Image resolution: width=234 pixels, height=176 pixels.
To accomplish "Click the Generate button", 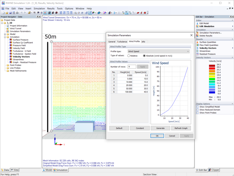I will [x=160, y=128].
